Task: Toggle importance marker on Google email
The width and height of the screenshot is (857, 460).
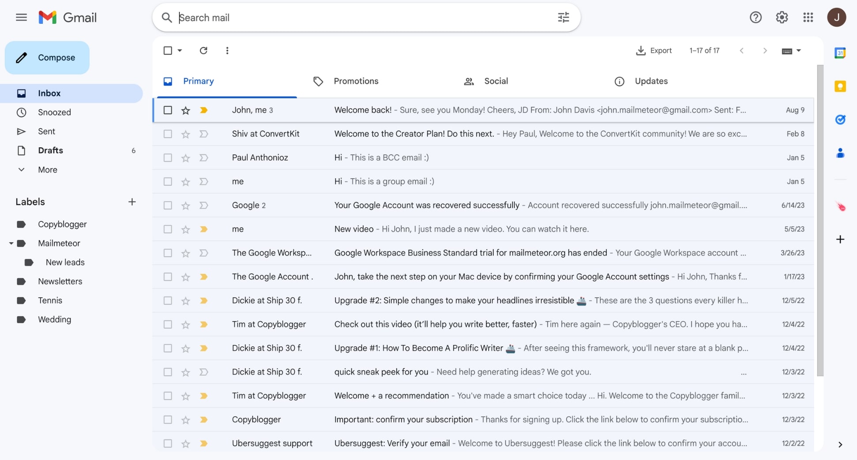Action: pyautogui.click(x=204, y=206)
